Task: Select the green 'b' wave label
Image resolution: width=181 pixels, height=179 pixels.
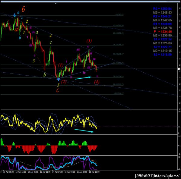Action: [x=45, y=75]
